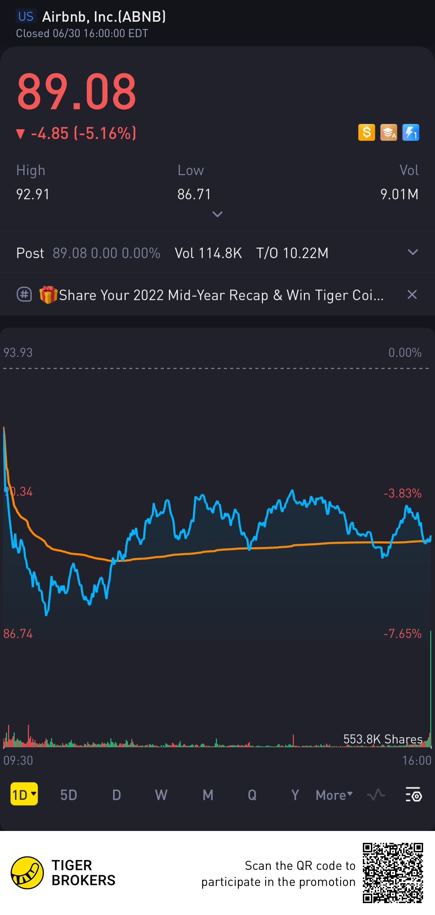Select the Y yearly timeframe

coord(295,795)
